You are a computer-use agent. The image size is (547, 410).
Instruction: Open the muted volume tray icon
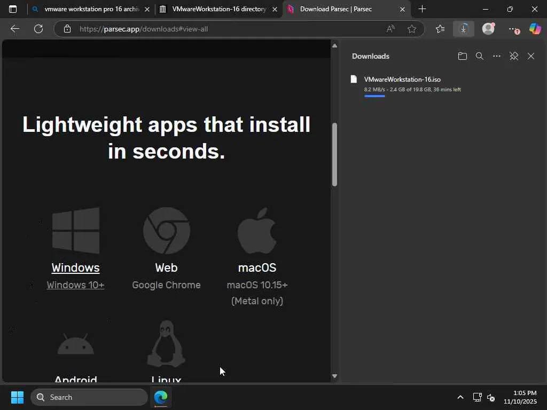click(x=491, y=397)
